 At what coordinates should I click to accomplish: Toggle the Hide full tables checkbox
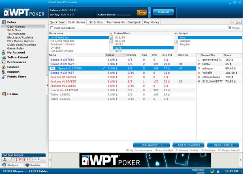[x=51, y=28]
